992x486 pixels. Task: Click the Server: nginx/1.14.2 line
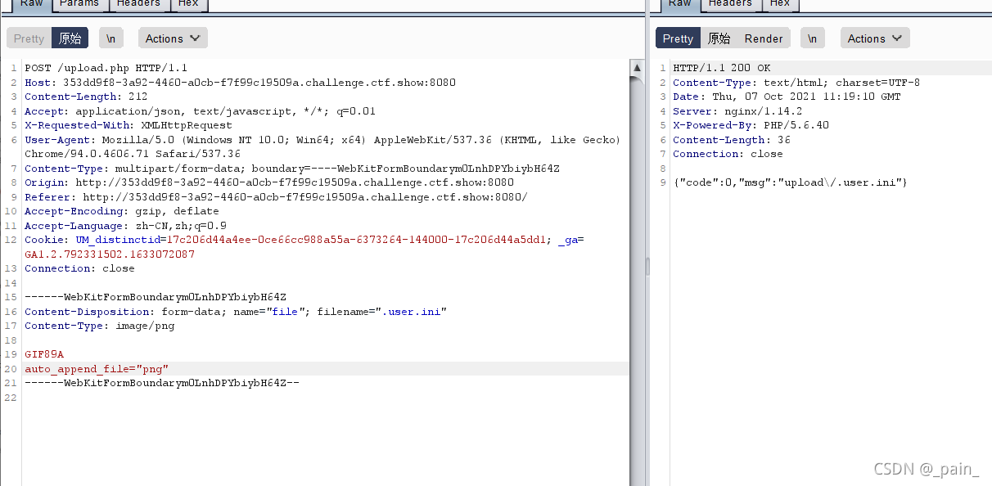(737, 111)
